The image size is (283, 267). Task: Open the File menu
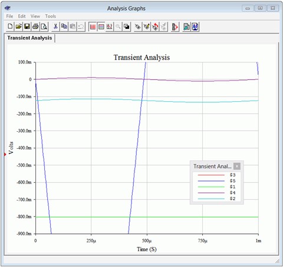pos(9,16)
